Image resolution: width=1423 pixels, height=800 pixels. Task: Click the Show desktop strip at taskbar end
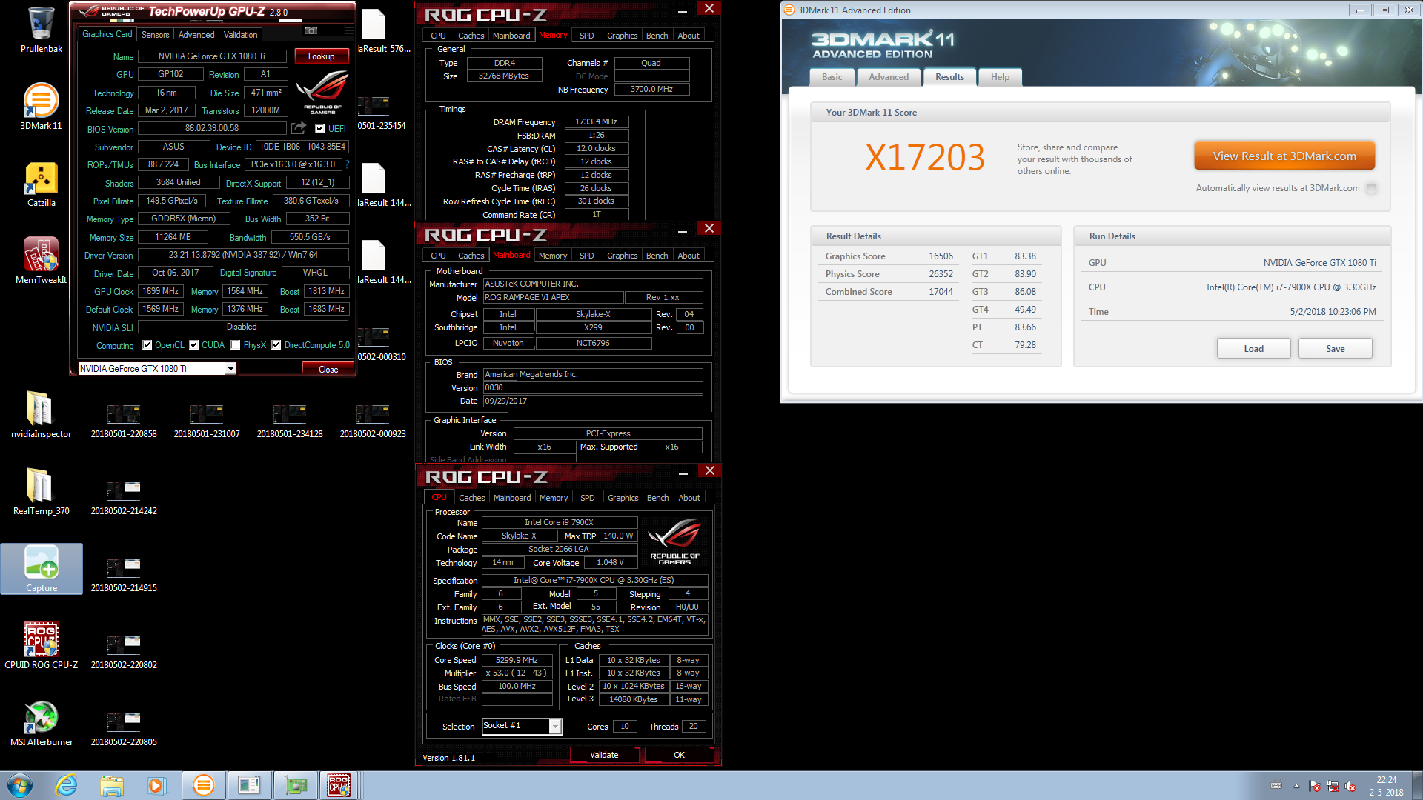click(x=1417, y=785)
